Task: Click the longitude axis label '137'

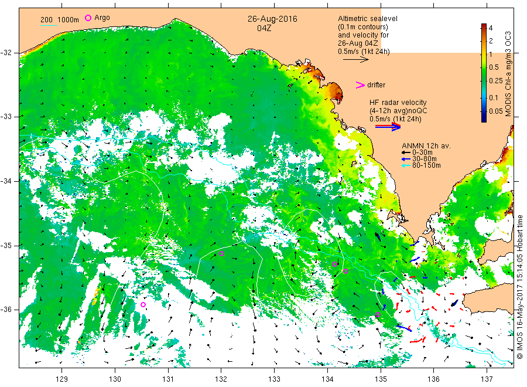Action: coord(487,379)
